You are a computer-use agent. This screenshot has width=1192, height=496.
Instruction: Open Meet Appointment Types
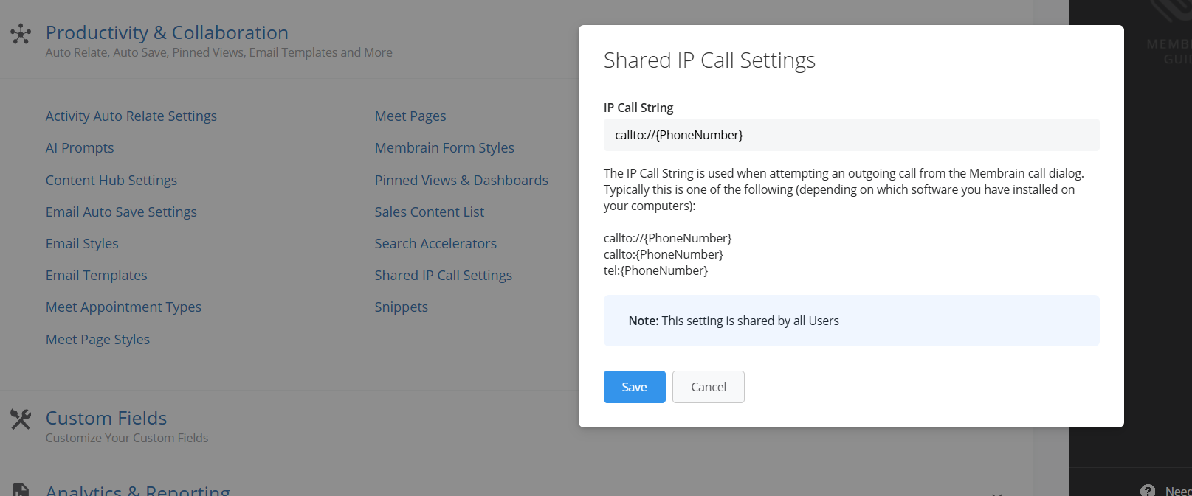[123, 307]
